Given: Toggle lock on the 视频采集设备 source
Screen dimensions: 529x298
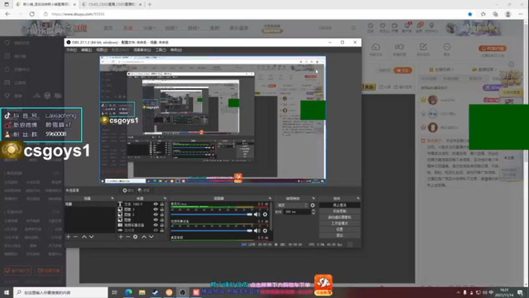Looking at the screenshot, I should (162, 225).
